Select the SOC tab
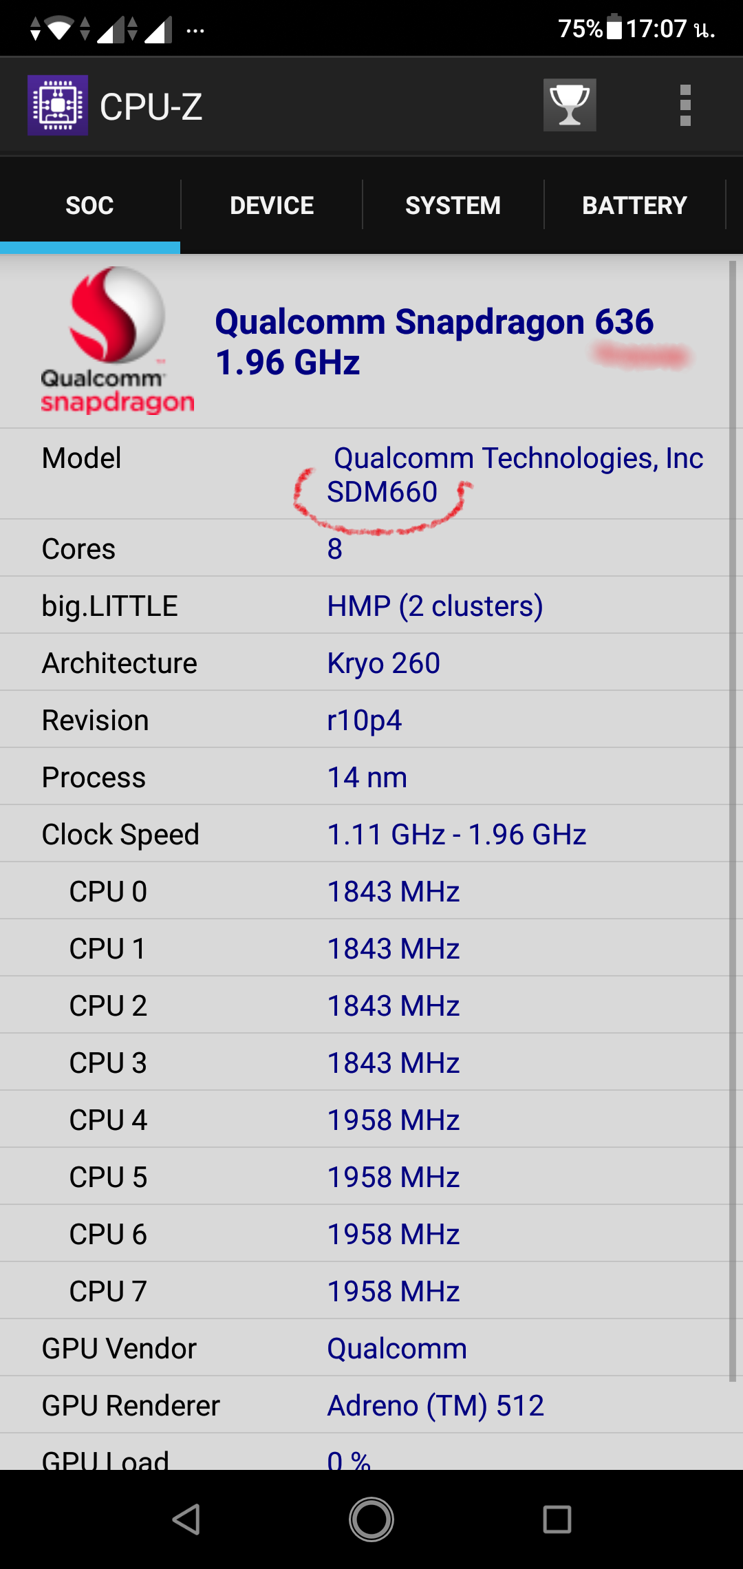 coord(90,205)
